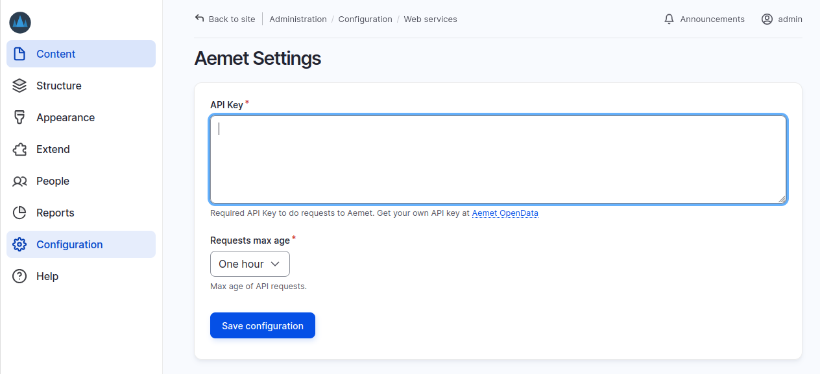The height and width of the screenshot is (374, 820).
Task: Click the admin user avatar icon
Action: pos(767,19)
